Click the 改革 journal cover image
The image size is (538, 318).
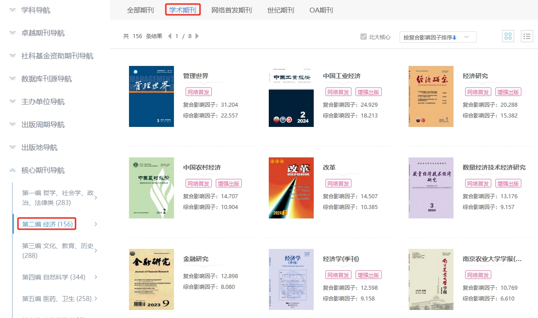coord(291,188)
